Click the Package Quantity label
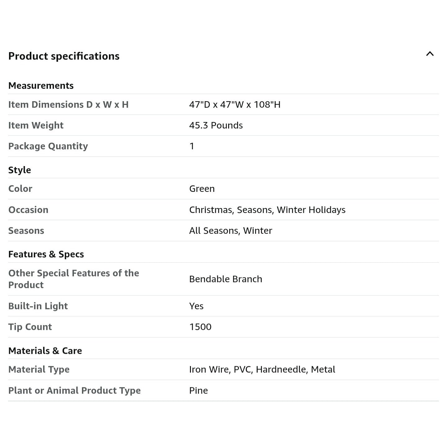Screen dimensions: 447x447 click(48, 146)
